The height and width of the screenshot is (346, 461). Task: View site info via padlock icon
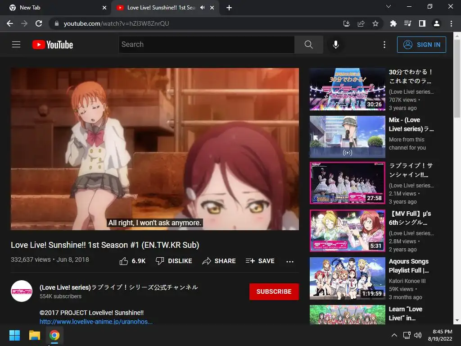(57, 23)
